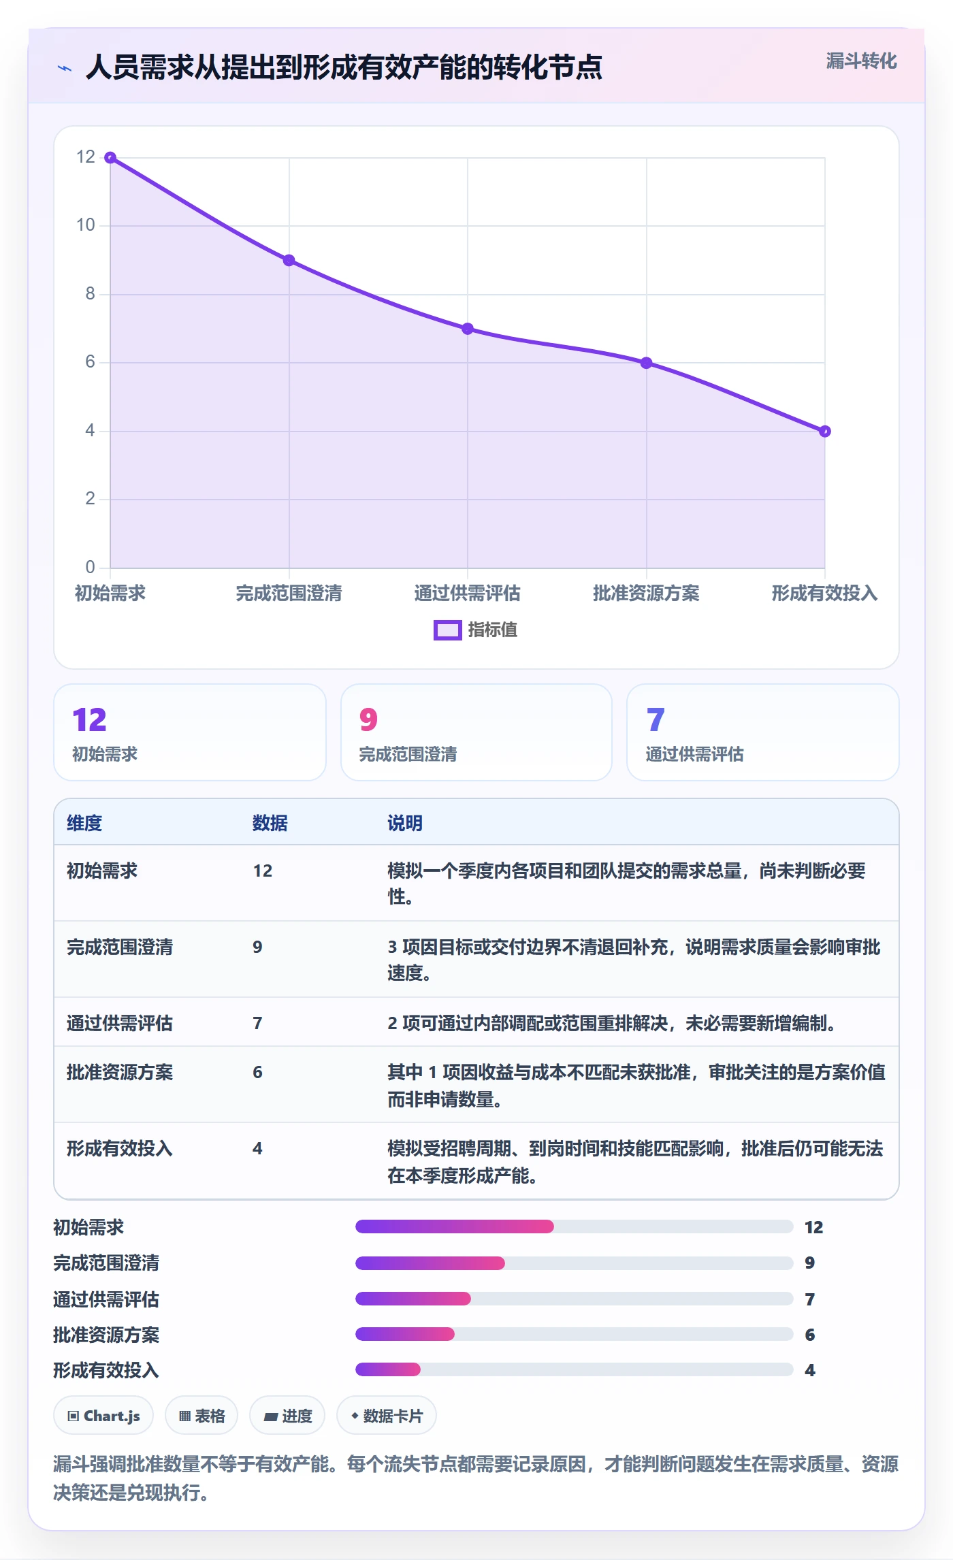This screenshot has width=953, height=1560.
Task: Click the 初始需求 x-axis label
Action: click(110, 594)
